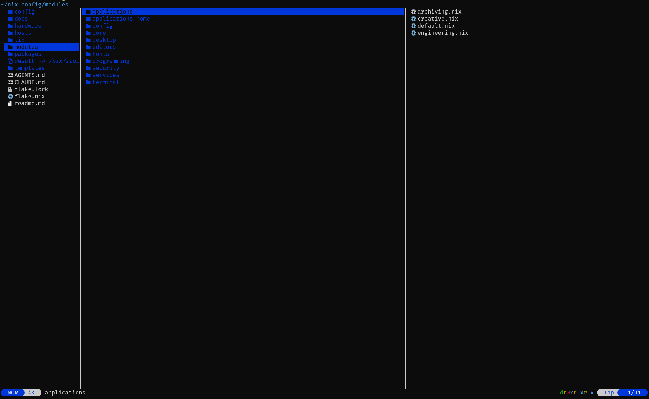The width and height of the screenshot is (649, 399).
Task: Open the templates directory
Action: pyautogui.click(x=29, y=68)
